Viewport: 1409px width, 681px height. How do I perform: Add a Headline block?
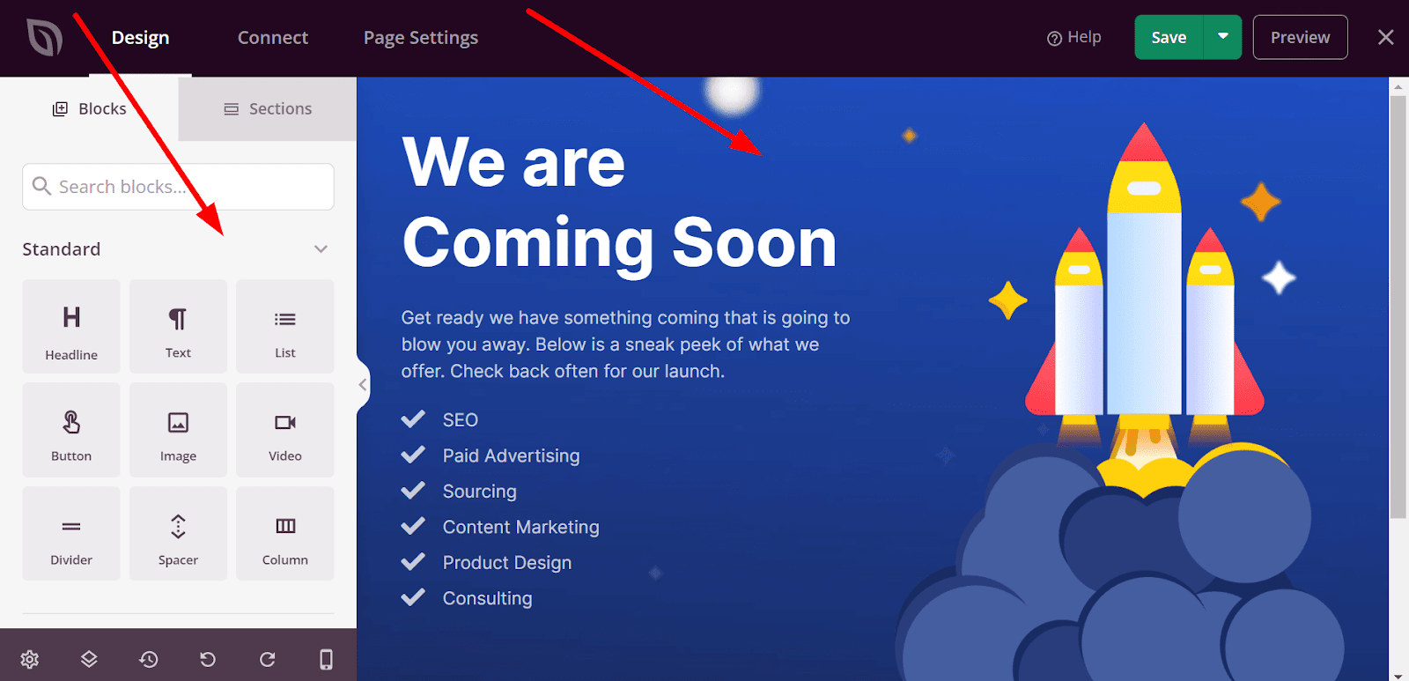[71, 327]
